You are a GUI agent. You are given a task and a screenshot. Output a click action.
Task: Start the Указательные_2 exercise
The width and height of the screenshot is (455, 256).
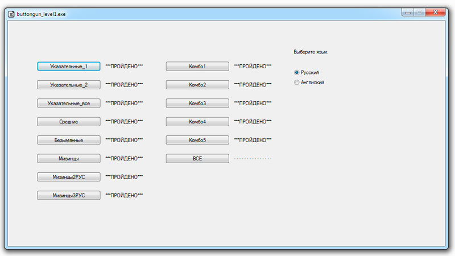69,85
